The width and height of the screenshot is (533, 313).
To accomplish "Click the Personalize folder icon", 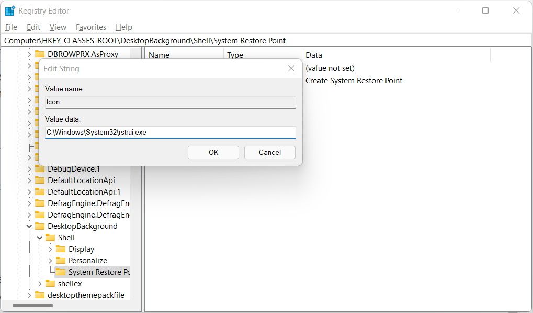I will 61,260.
